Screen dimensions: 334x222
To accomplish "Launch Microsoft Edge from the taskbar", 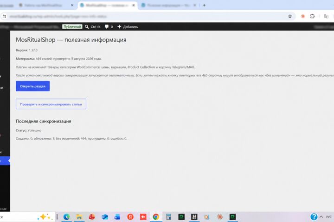I will tap(66, 217).
